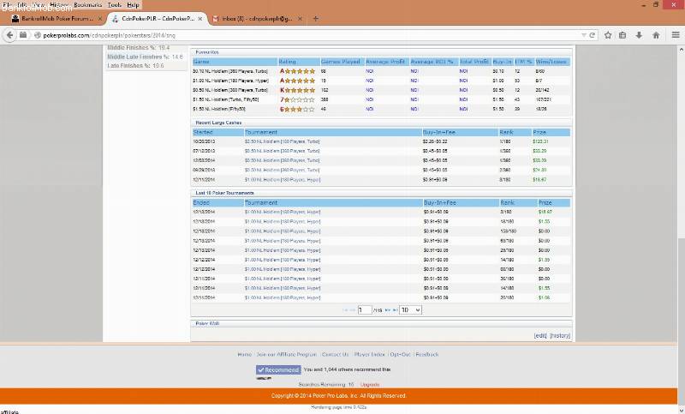Open the Bookmarks menu
Screen dimensions: 685x414
[x=88, y=5]
